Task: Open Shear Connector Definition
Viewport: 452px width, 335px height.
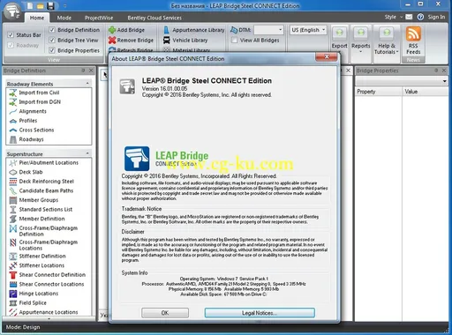Action: pyautogui.click(x=52, y=275)
